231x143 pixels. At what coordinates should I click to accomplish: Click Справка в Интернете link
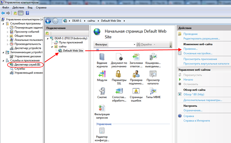197,121
